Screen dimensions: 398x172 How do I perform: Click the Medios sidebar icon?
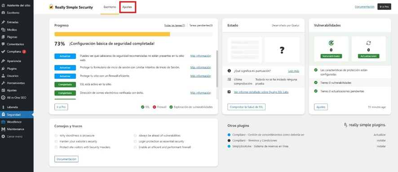3,30
